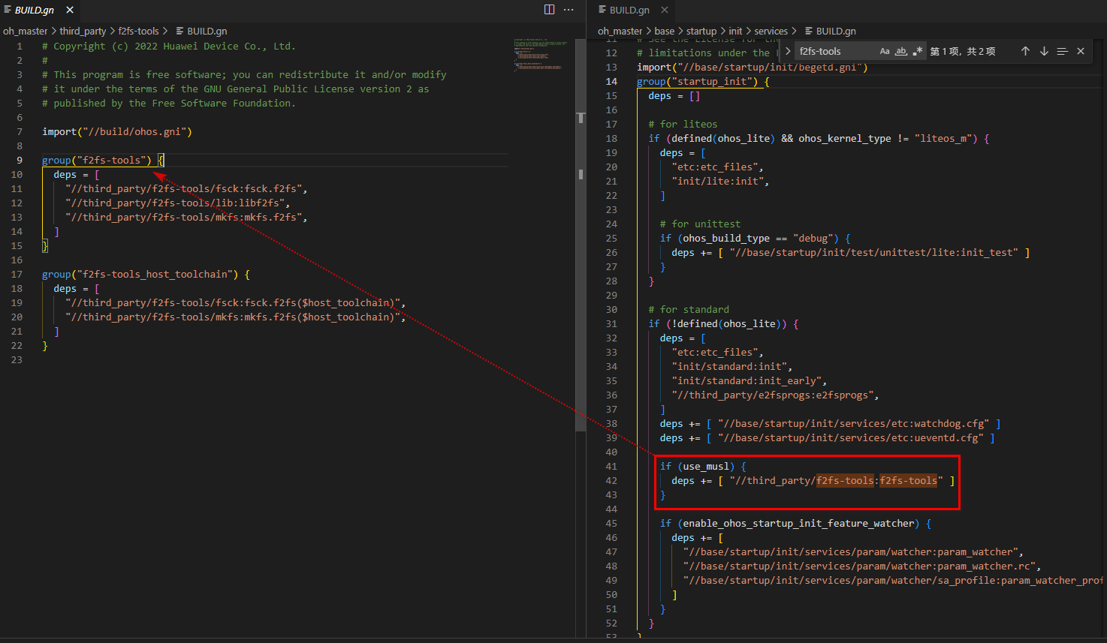Click mkfs.f2fs($host_toolchain) dependency line
Viewport: 1107px width, 643px height.
click(x=235, y=317)
